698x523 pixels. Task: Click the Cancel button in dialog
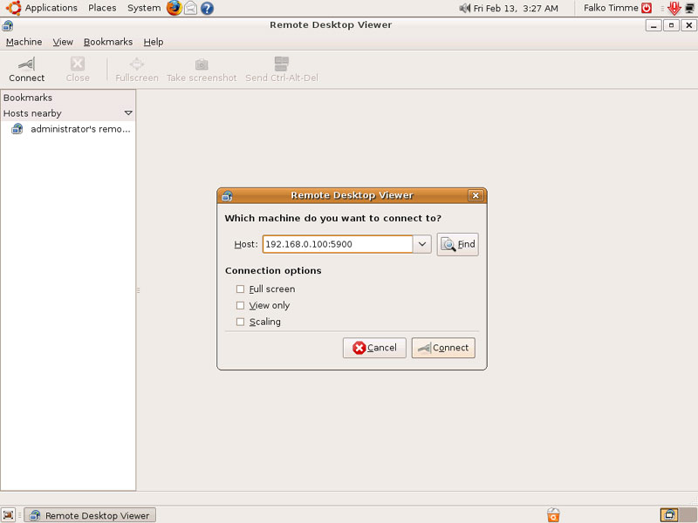[374, 348]
